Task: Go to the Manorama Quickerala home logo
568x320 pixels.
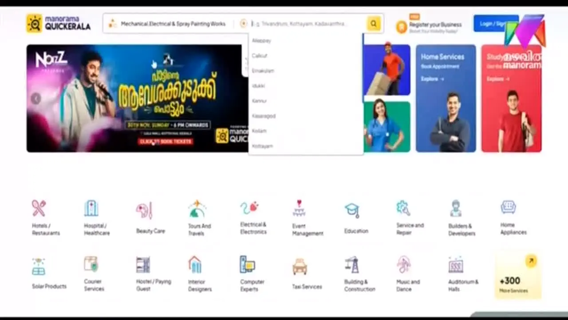Action: point(58,23)
